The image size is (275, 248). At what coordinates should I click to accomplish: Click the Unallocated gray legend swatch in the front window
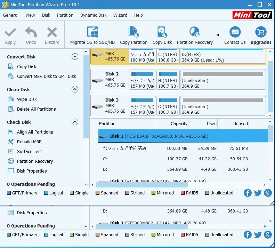207,193
